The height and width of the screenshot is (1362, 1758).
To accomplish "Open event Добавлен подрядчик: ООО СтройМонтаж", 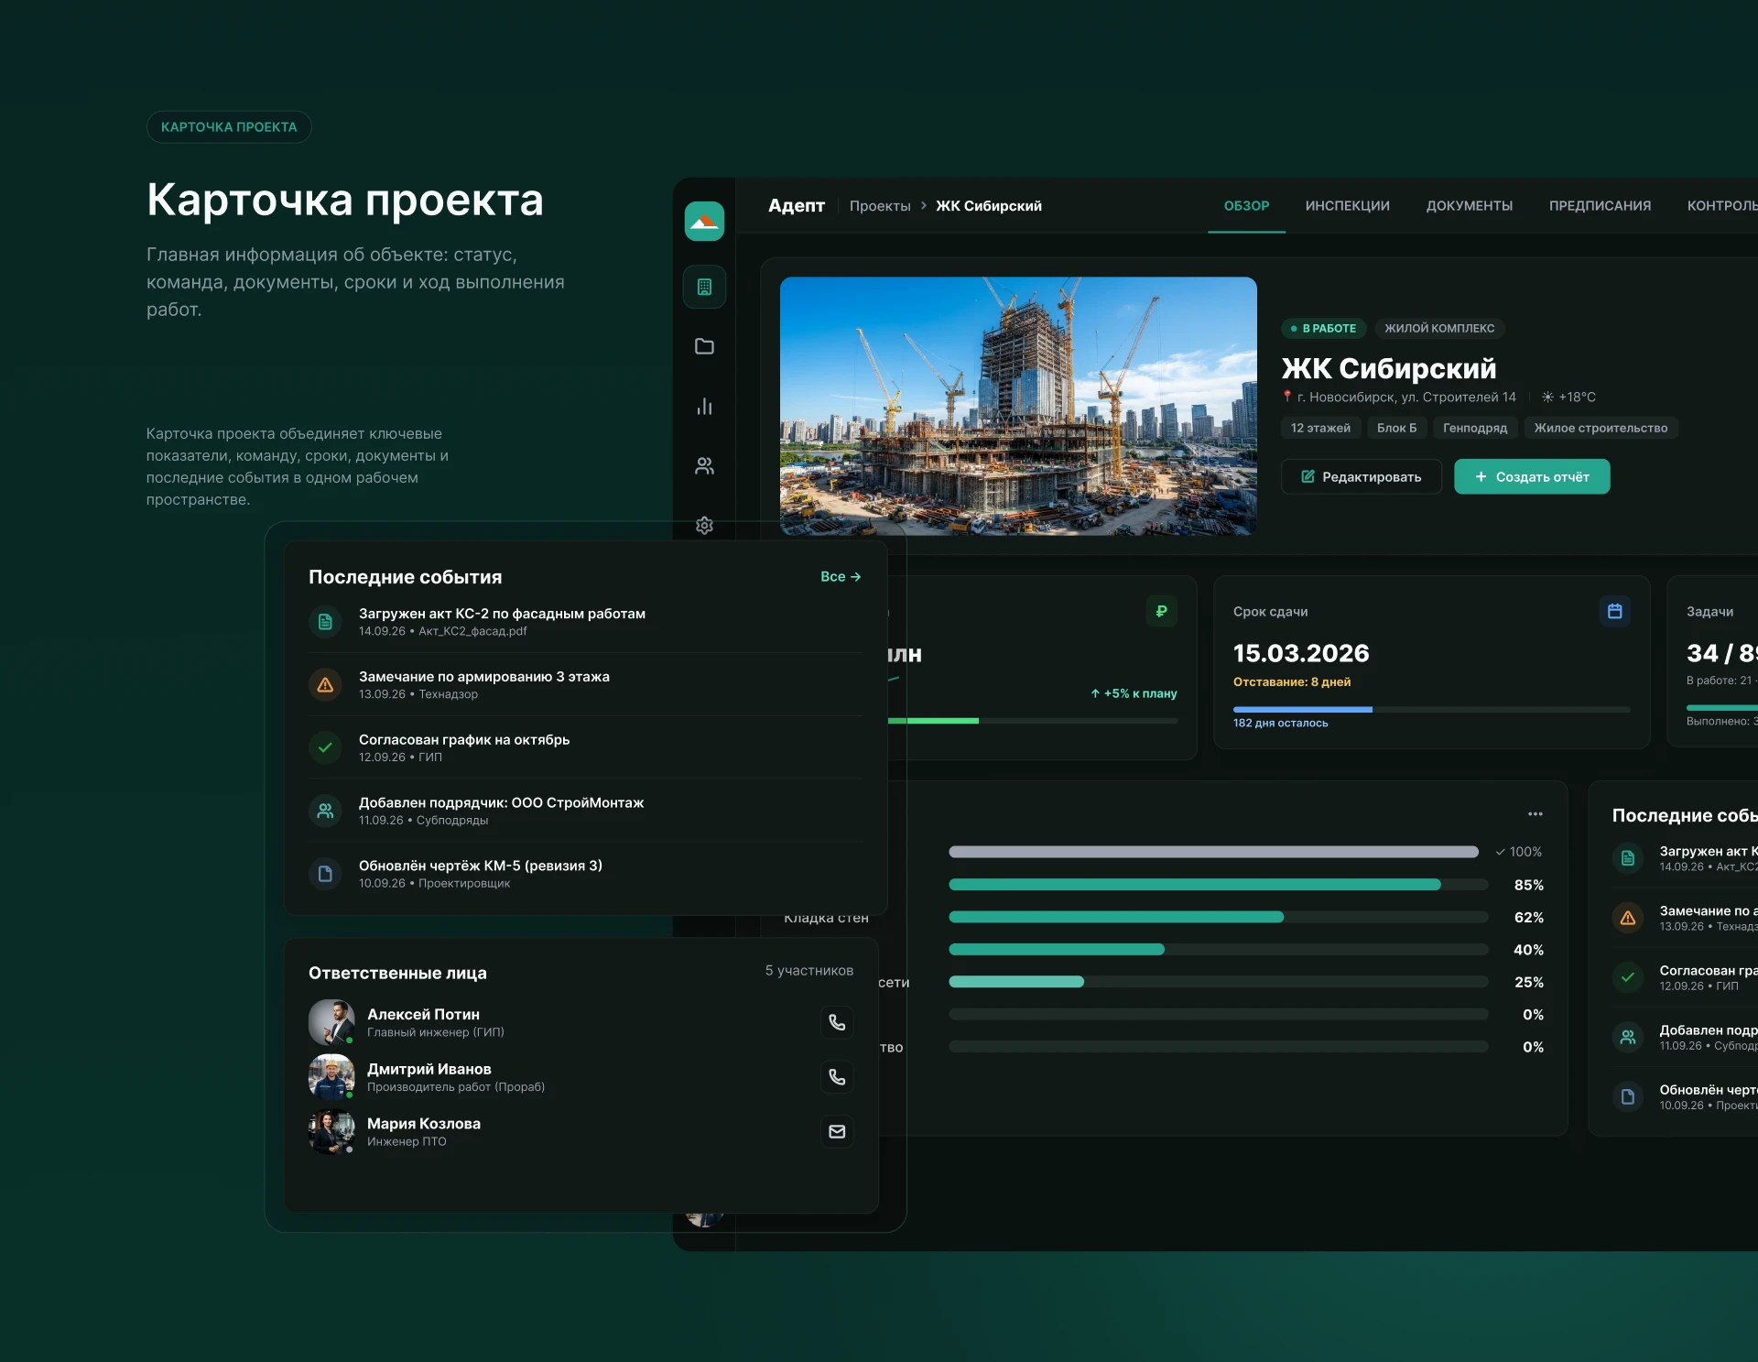I will point(585,811).
